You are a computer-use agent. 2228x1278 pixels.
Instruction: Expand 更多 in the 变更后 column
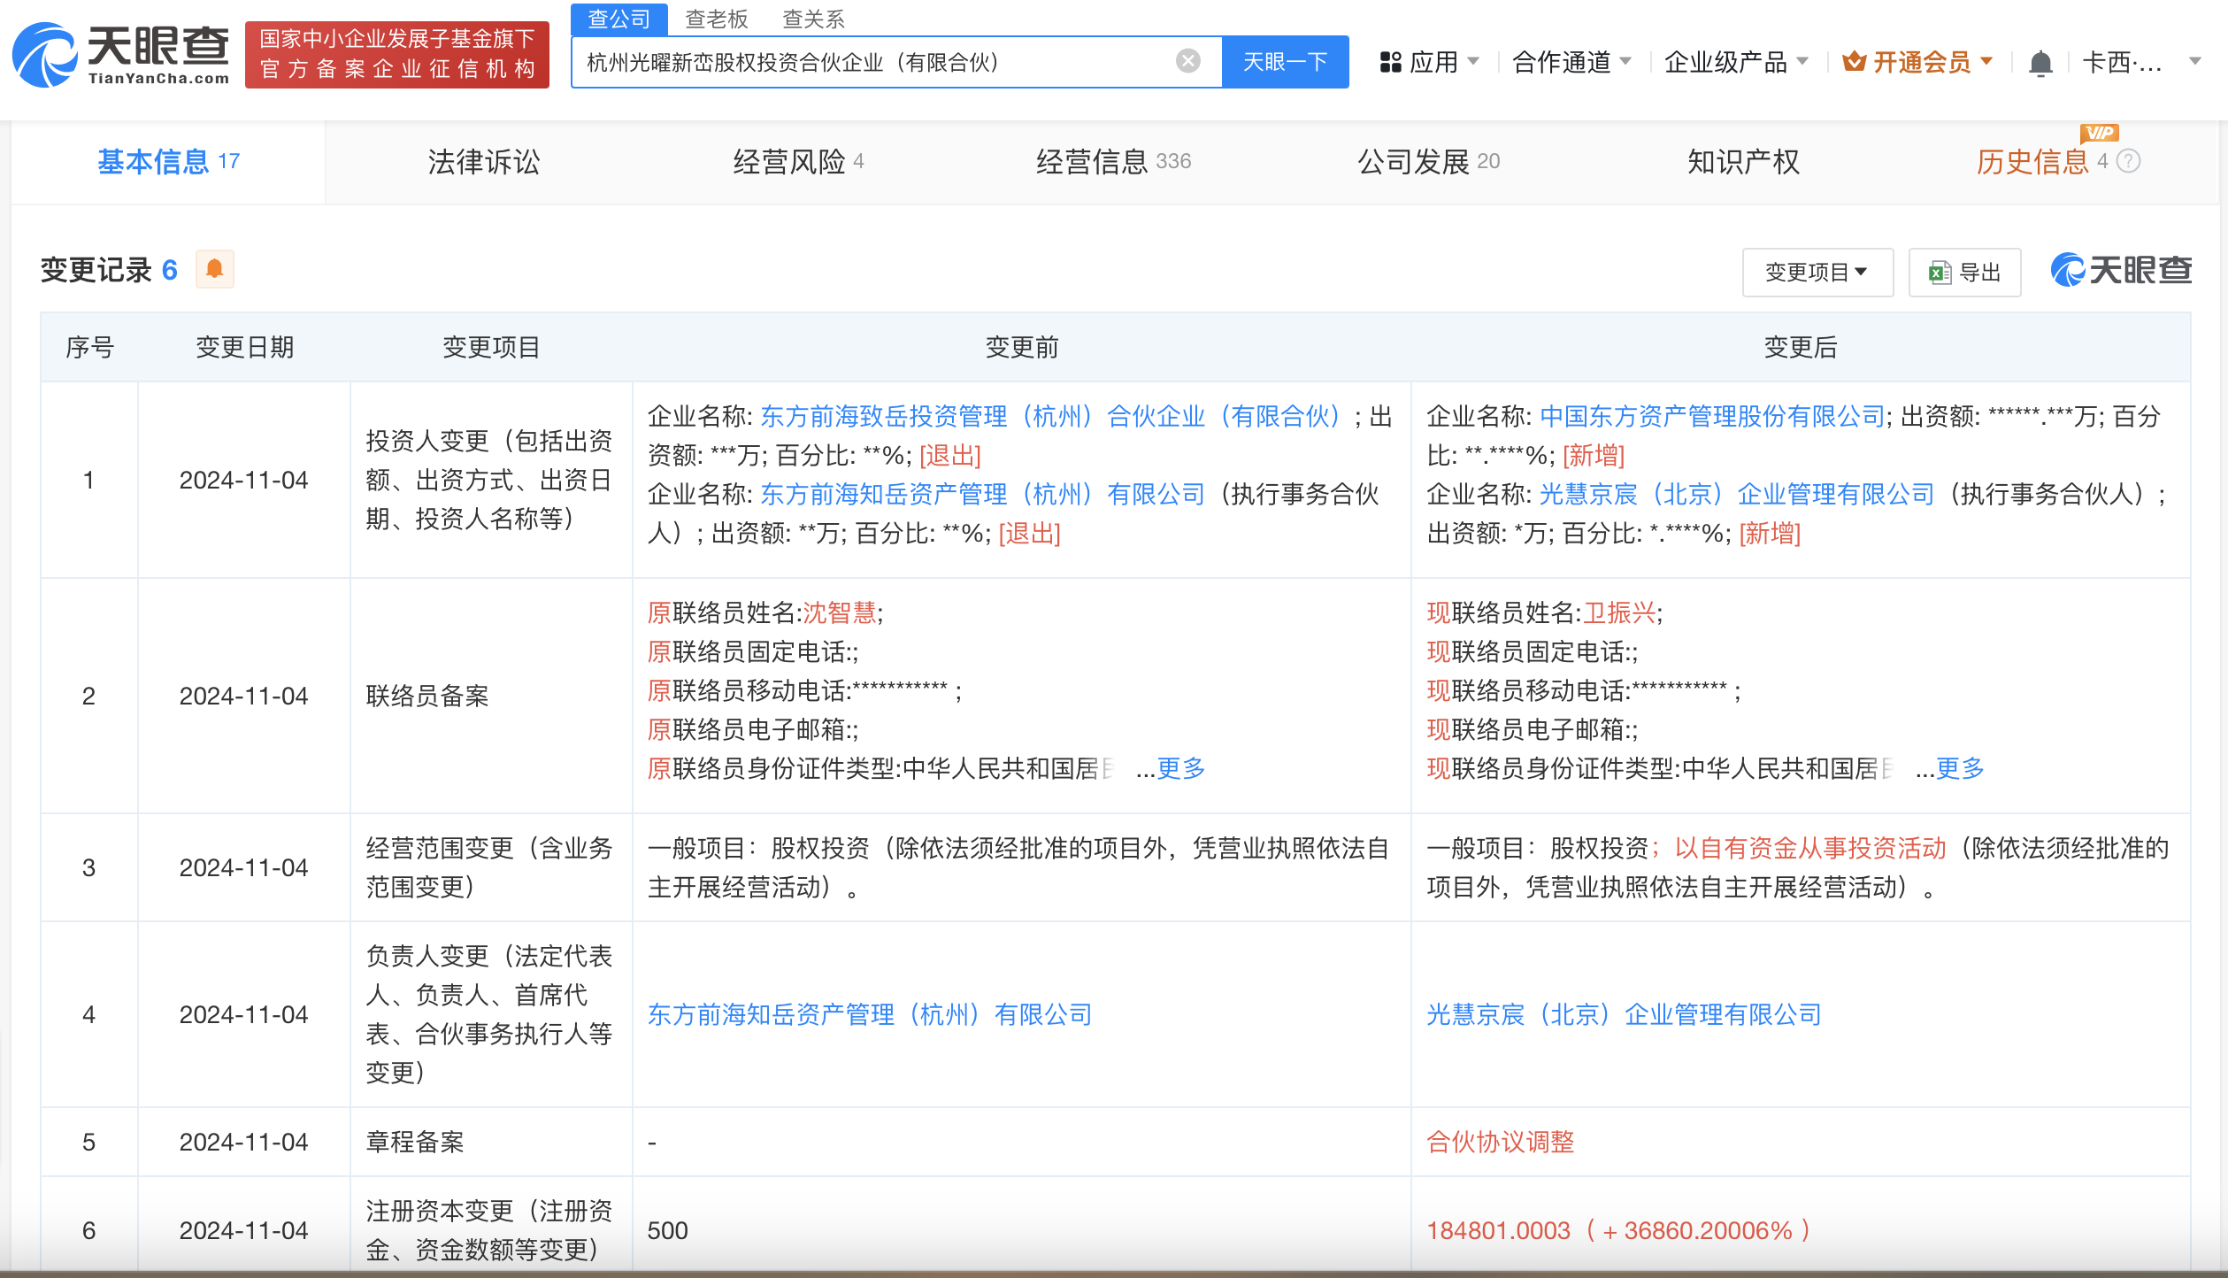tap(1960, 768)
